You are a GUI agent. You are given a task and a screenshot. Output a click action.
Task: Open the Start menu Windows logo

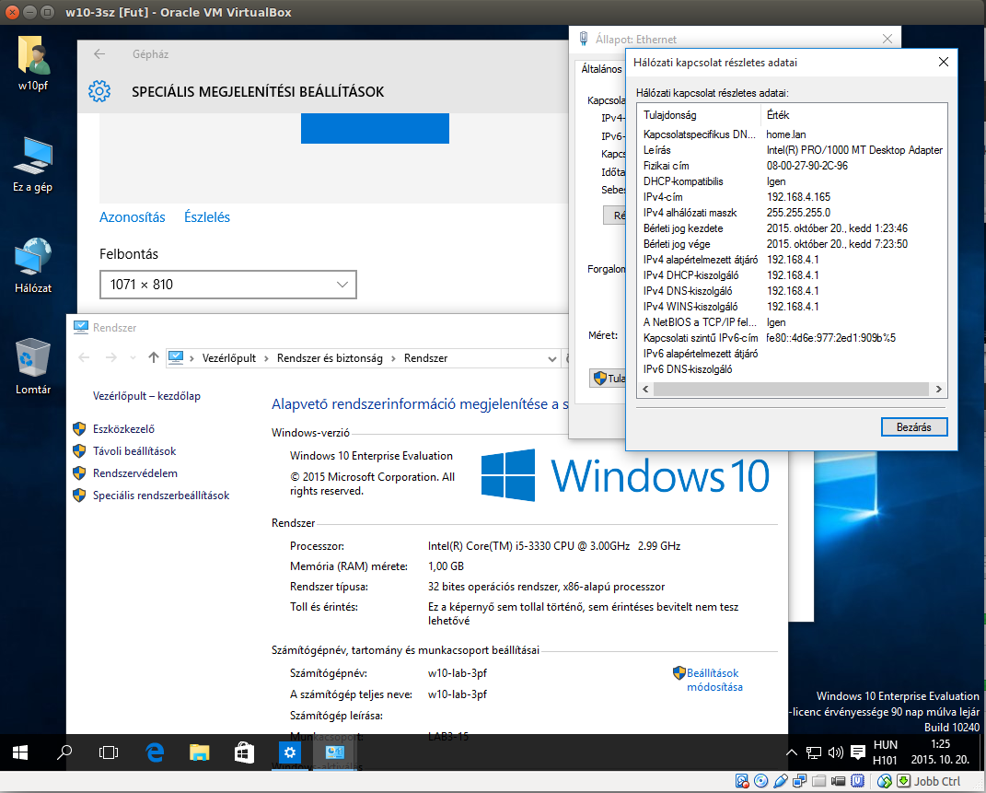[20, 752]
